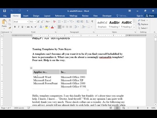This screenshot has height=118, width=157.
Task: Clear all formatting
Action: pyautogui.click(x=54, y=22)
